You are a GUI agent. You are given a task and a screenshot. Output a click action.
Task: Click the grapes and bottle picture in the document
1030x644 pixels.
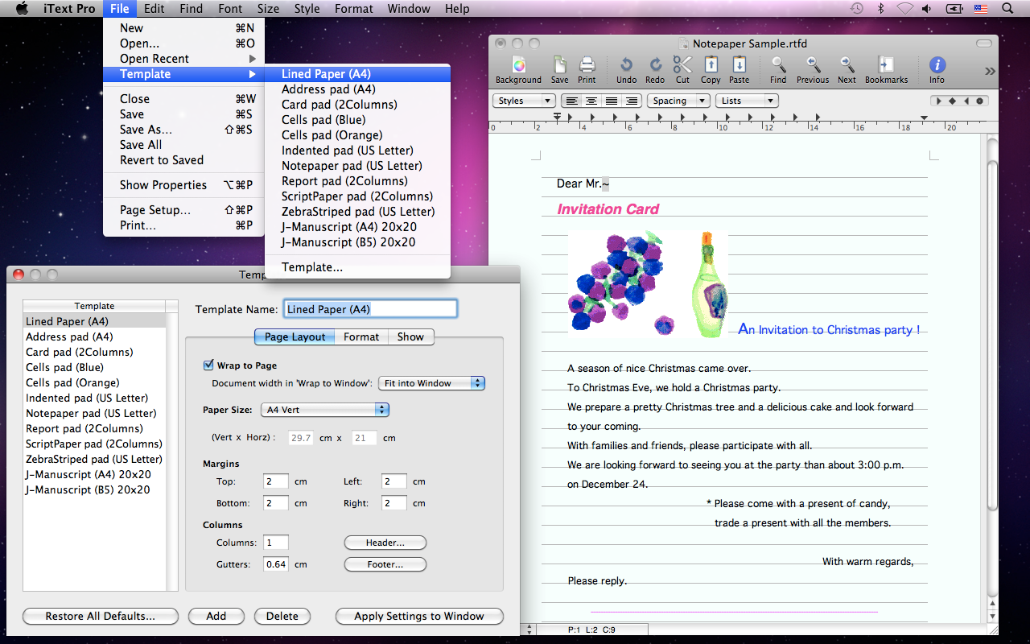click(x=648, y=284)
